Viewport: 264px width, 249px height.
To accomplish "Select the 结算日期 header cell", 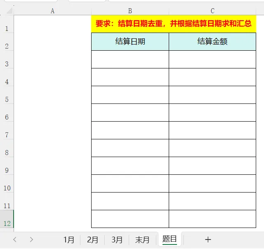I will 130,42.
